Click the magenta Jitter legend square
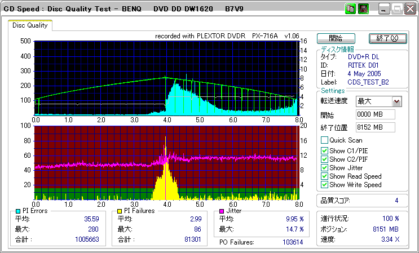Viewport: 419px width, 253px height. [x=222, y=211]
